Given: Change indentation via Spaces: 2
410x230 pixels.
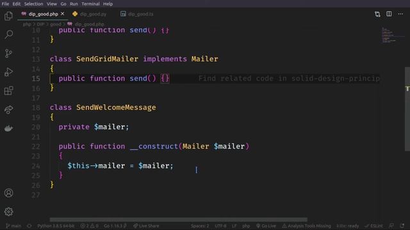Looking at the screenshot, I should point(200,226).
